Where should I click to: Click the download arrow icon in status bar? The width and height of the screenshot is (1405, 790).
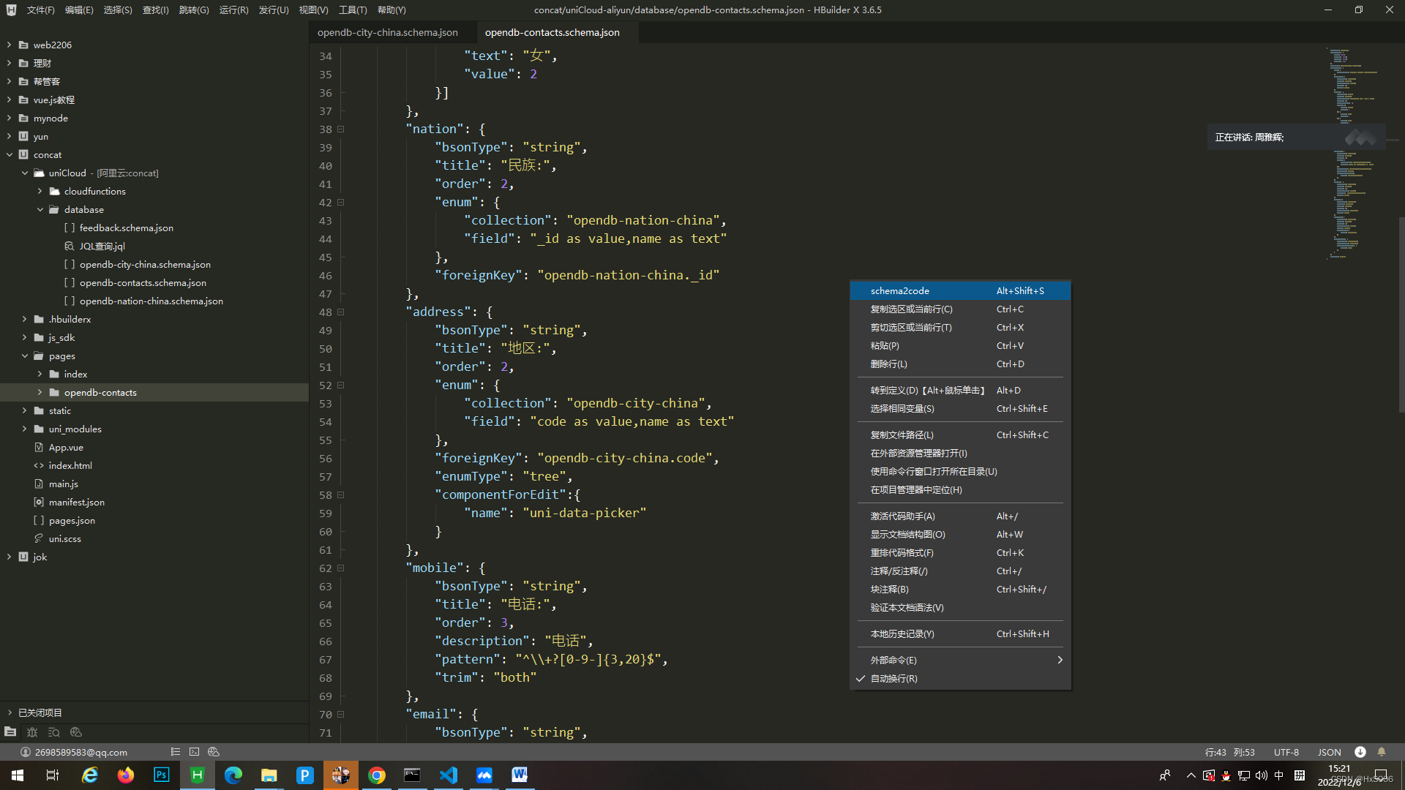coord(1360,752)
